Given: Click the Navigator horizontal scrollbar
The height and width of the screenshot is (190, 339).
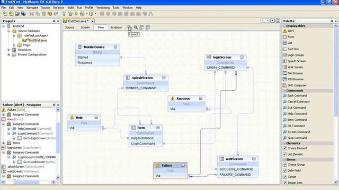Looking at the screenshot, I should click(28, 182).
